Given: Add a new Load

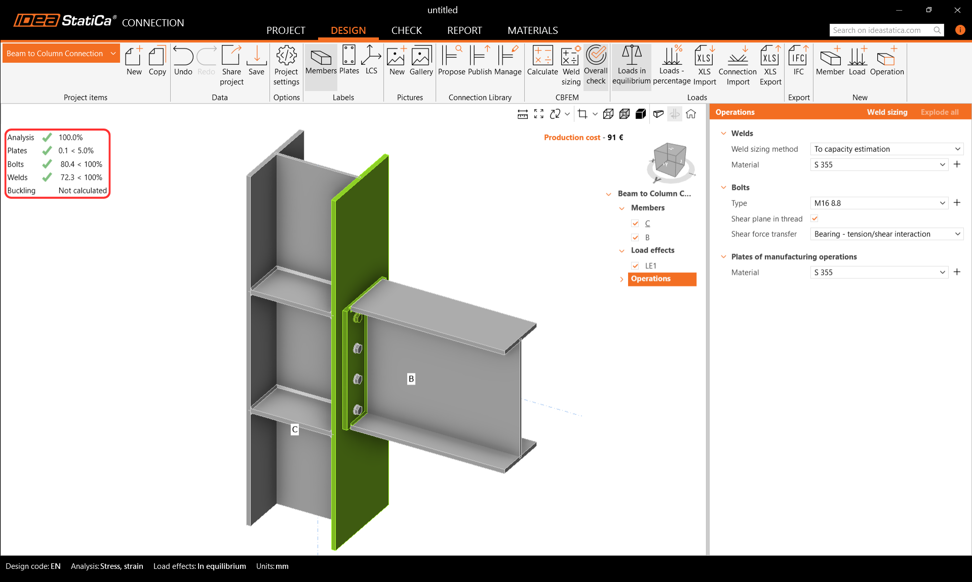Looking at the screenshot, I should coord(857,61).
